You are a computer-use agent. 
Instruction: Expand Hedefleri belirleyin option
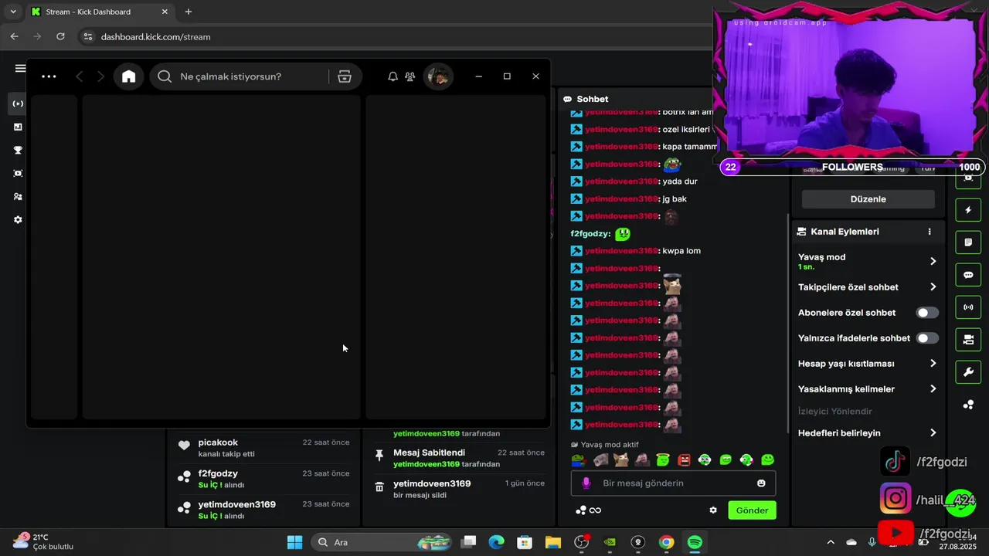(x=868, y=433)
